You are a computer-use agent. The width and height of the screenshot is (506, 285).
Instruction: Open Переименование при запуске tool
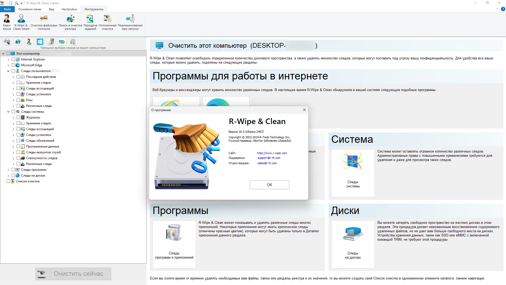130,22
